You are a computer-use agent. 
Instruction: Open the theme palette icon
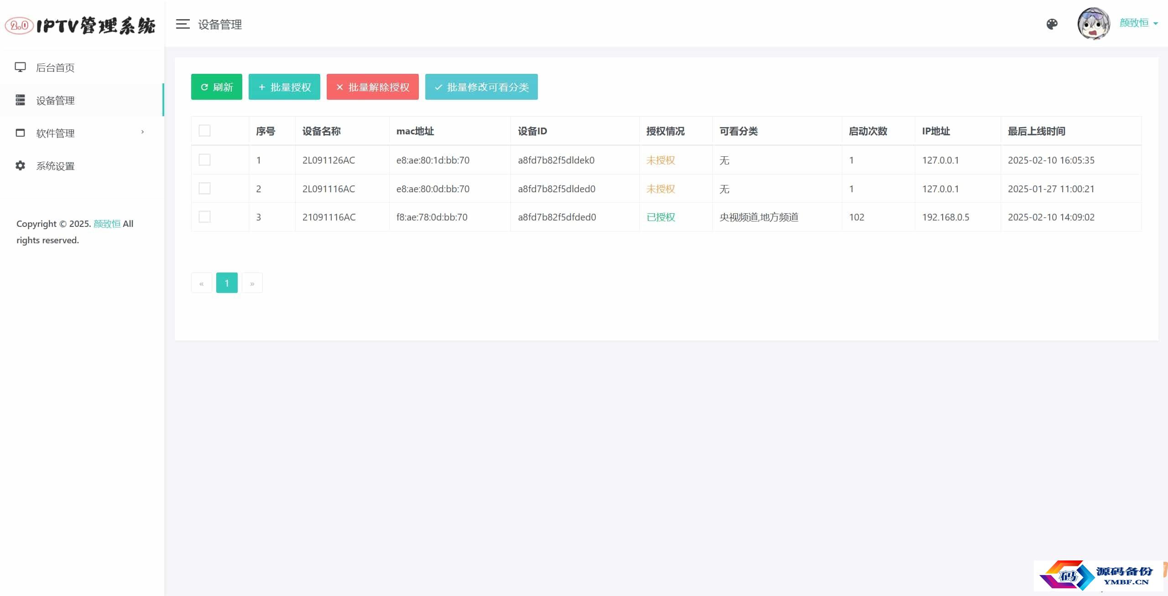pyautogui.click(x=1052, y=24)
